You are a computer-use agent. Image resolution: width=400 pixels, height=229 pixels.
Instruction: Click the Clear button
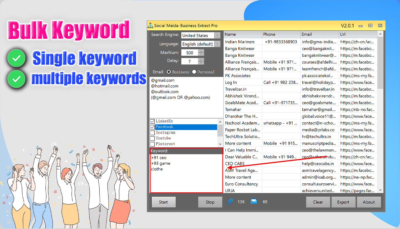pos(318,202)
